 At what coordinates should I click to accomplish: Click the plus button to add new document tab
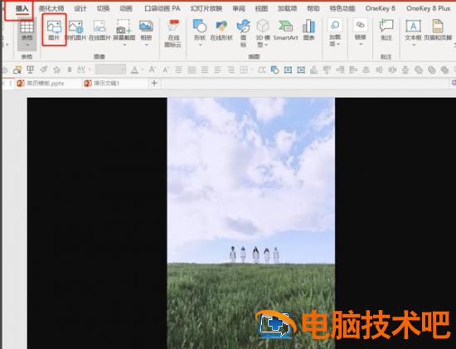154,83
